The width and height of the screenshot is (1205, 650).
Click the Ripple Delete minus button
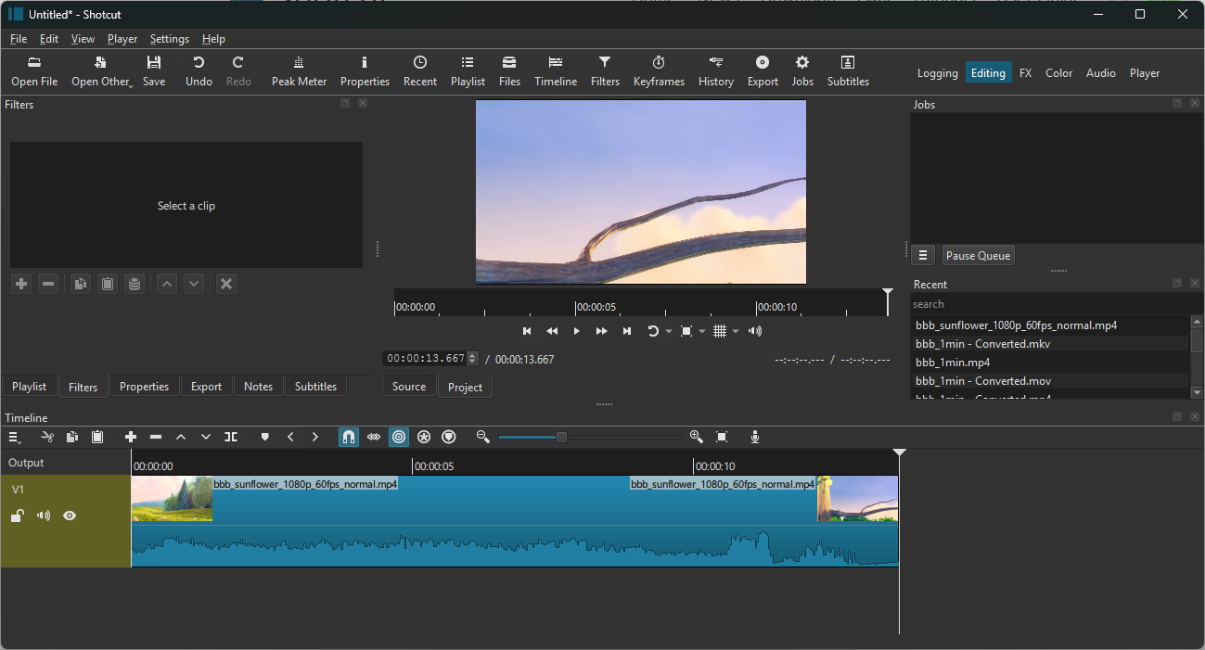click(156, 437)
